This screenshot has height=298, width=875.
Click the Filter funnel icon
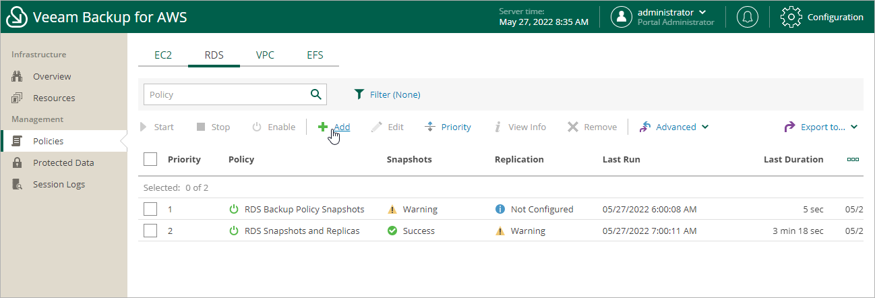coord(359,94)
